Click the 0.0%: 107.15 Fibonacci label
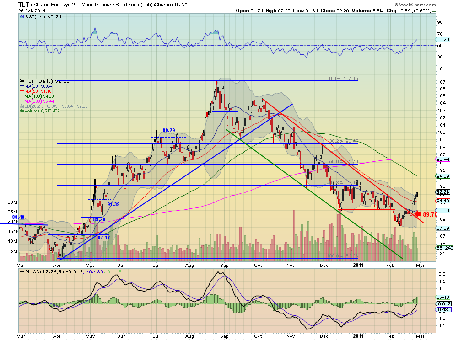Viewport: 453px width, 340px height. [x=344, y=79]
